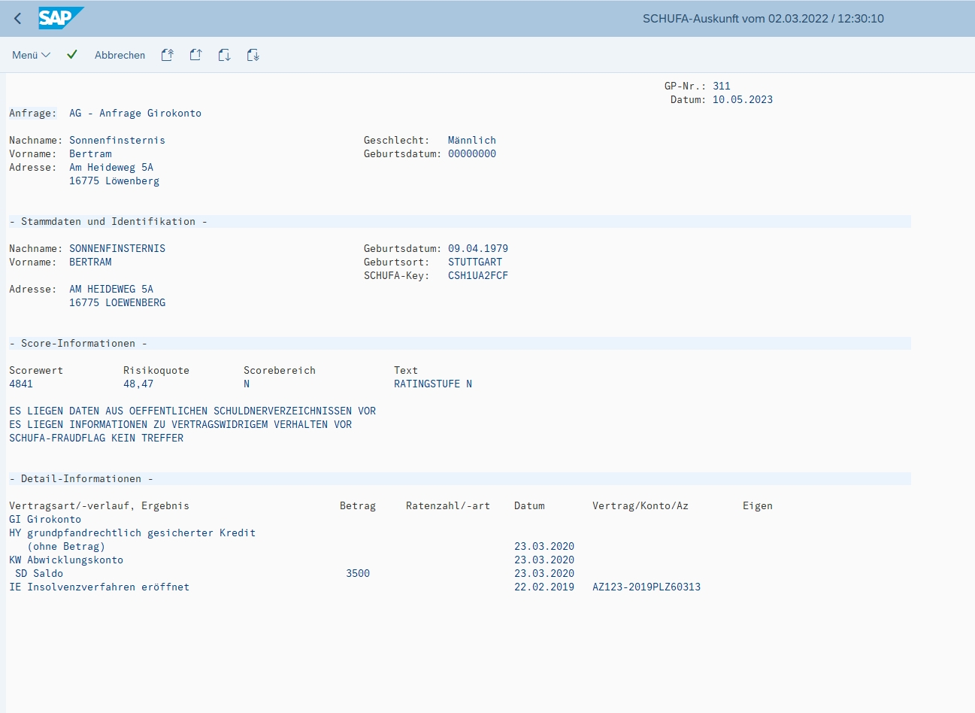This screenshot has width=975, height=713.
Task: Click the 'Geschlecht:' label
Action: [x=397, y=140]
